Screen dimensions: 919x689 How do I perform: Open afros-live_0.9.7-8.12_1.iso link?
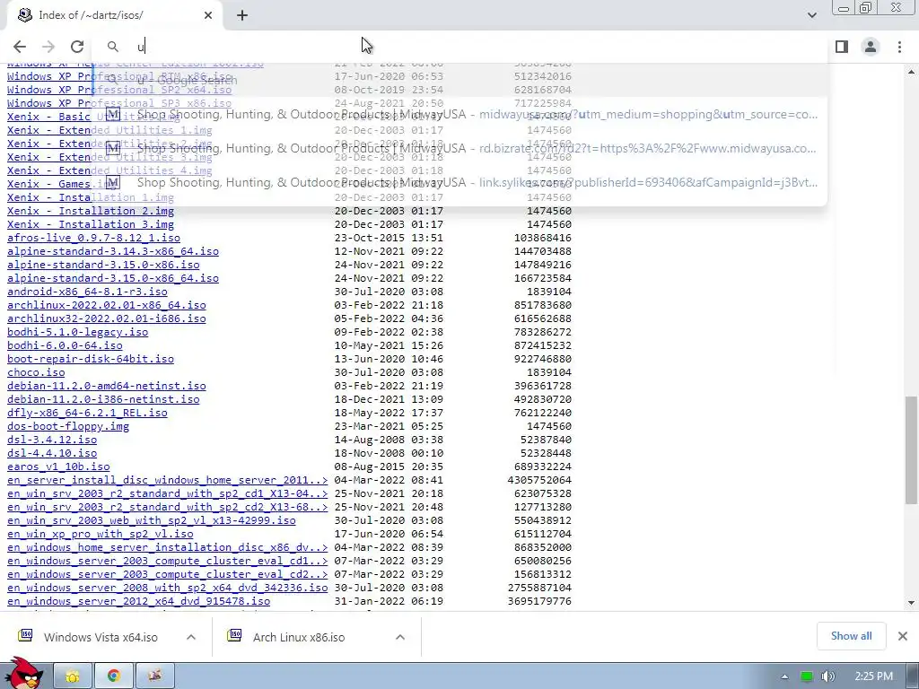click(93, 238)
